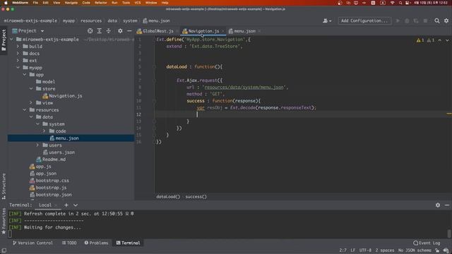This screenshot has width=452, height=254.
Task: Open terminal settings gear icon
Action: (438, 205)
